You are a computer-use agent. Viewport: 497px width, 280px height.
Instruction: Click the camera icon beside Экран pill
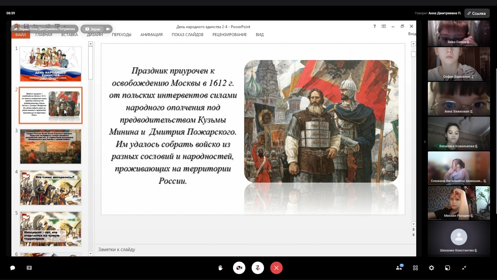(x=108, y=29)
